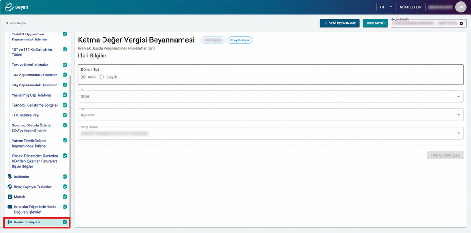Open the Ay dropdown showing Ağustos
This screenshot has height=233, width=471.
(270, 115)
